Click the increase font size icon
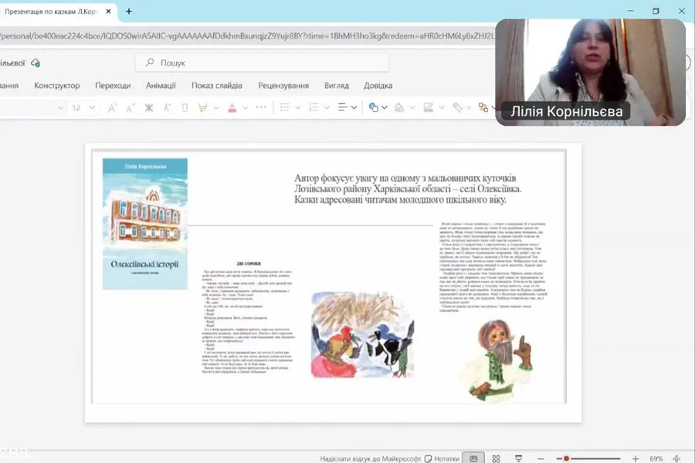The height and width of the screenshot is (463, 695). pos(113,108)
